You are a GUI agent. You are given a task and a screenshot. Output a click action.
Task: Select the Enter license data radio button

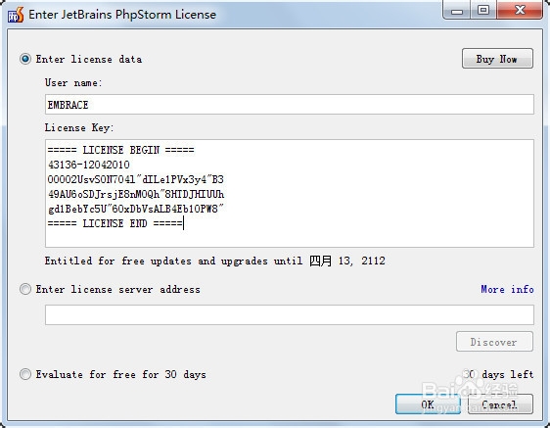25,59
